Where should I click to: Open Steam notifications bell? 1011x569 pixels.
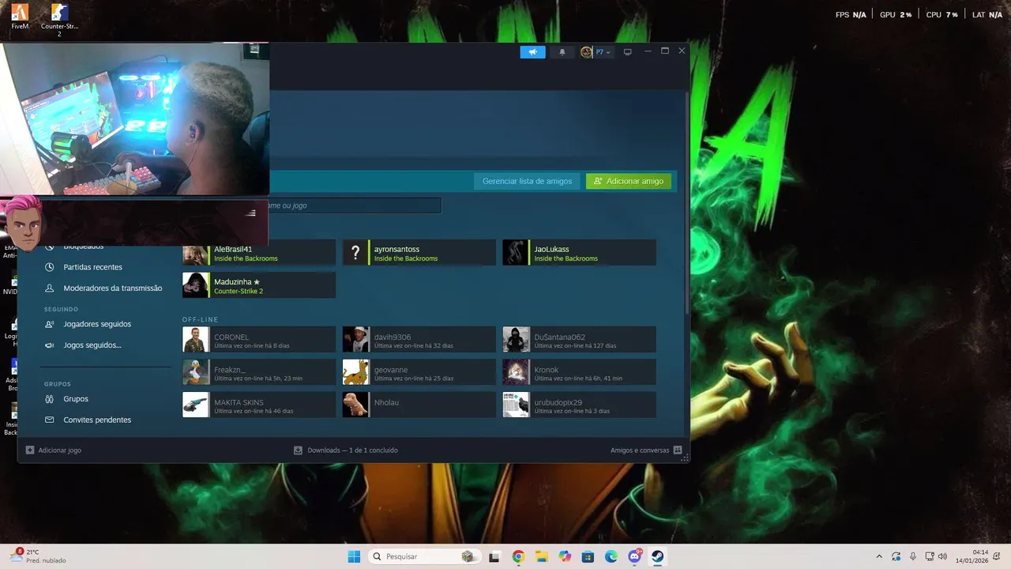(x=562, y=52)
